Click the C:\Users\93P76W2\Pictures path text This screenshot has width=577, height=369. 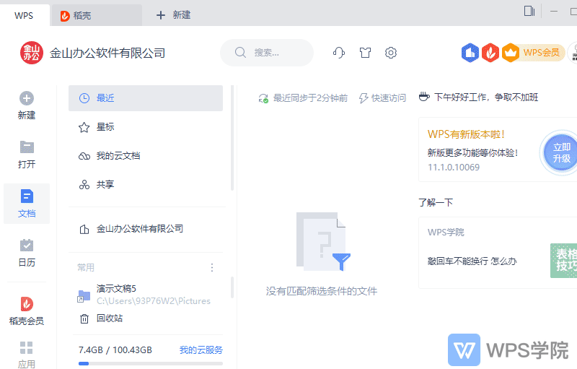154,301
